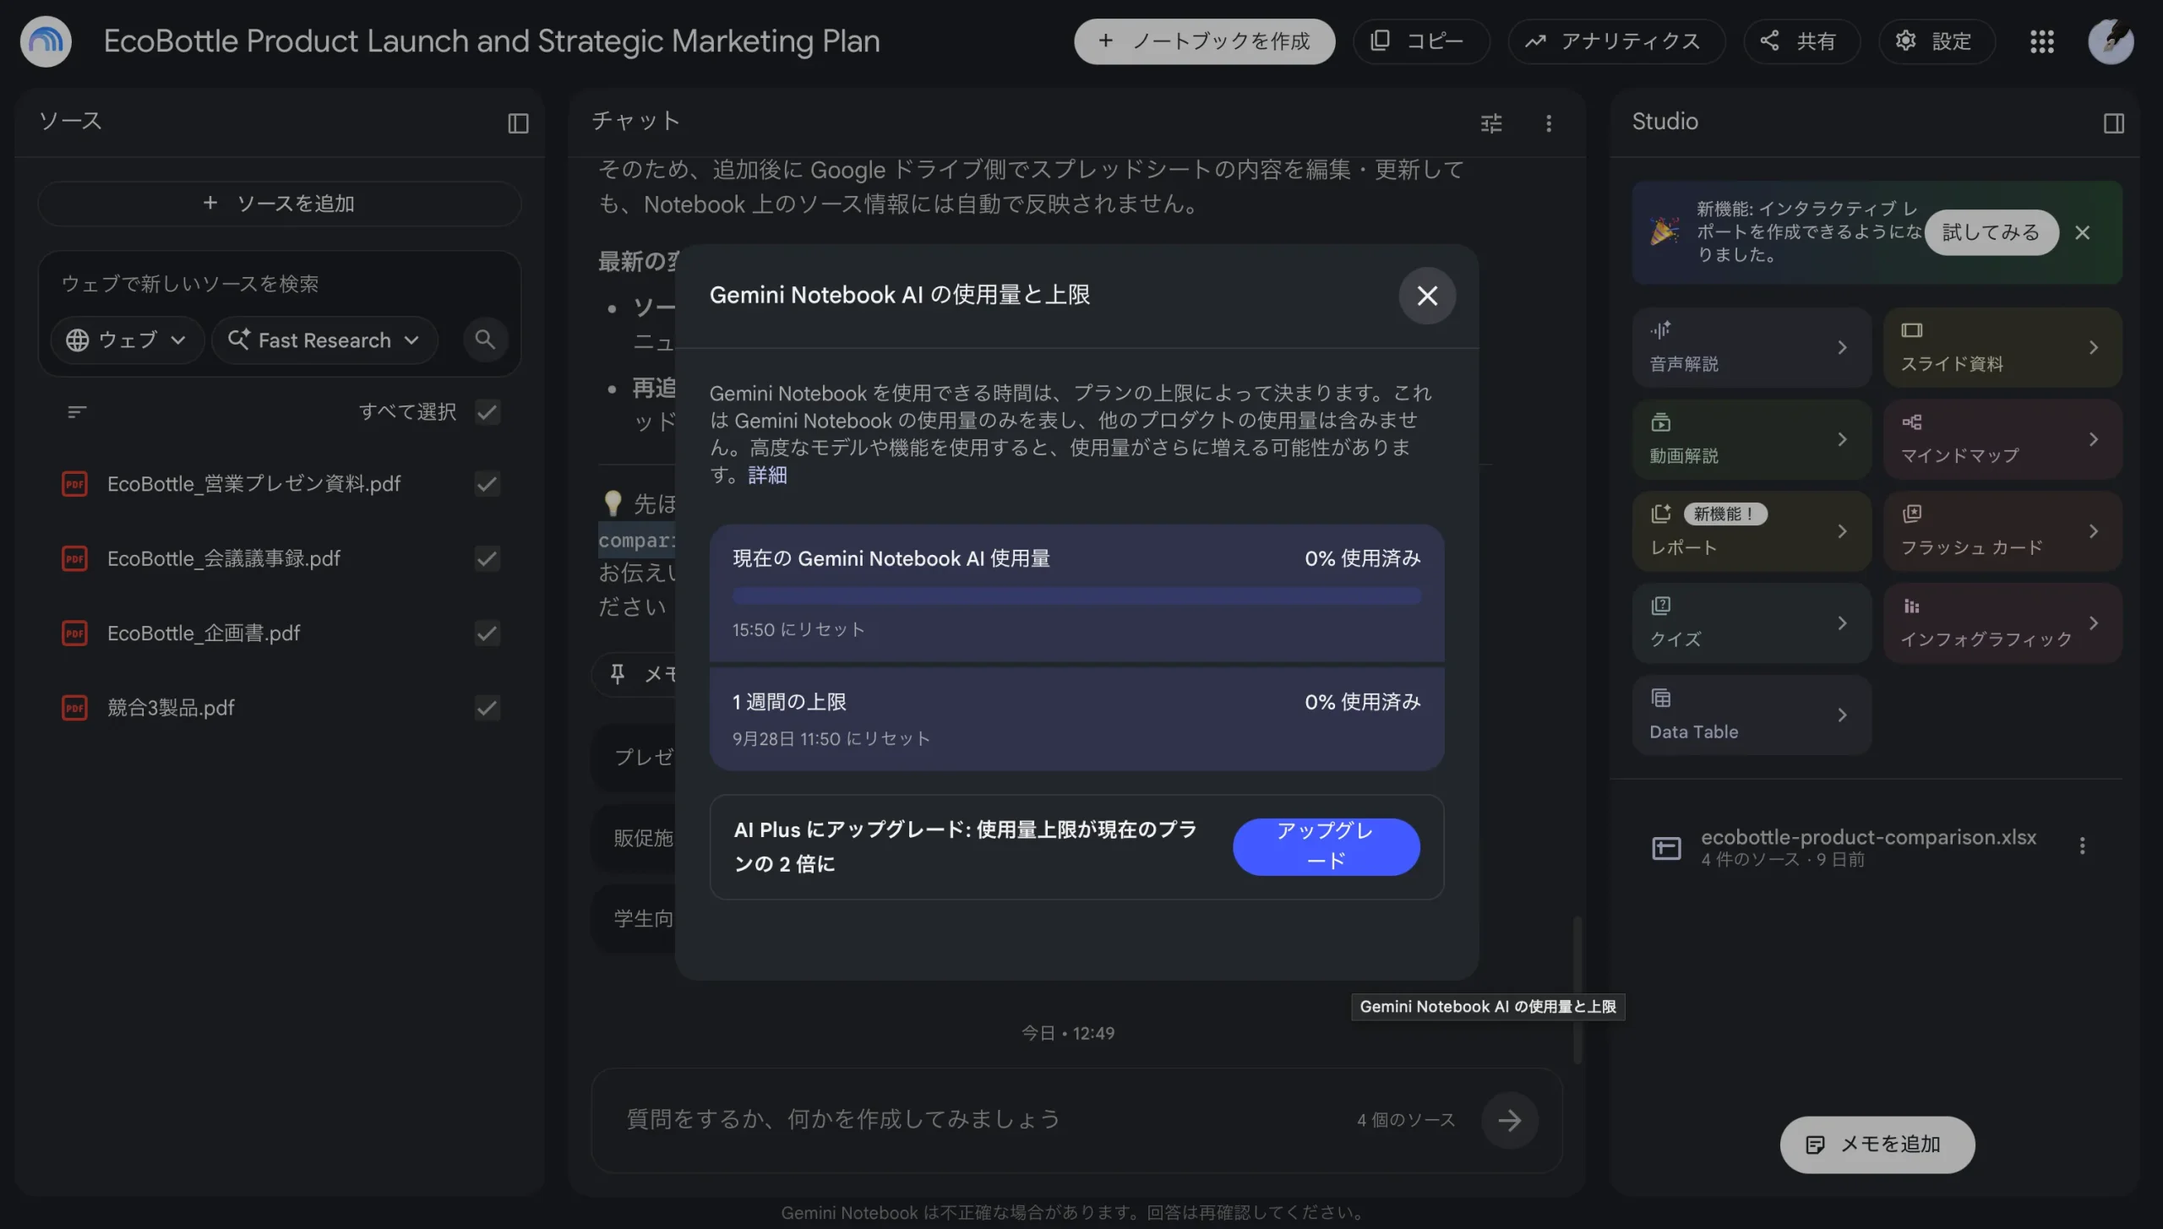Click the web source search magnifier
This screenshot has width=2163, height=1229.
485,340
